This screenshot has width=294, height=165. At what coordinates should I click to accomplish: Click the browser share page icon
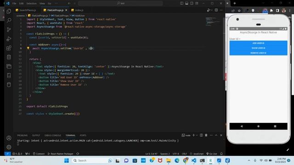(233, 11)
